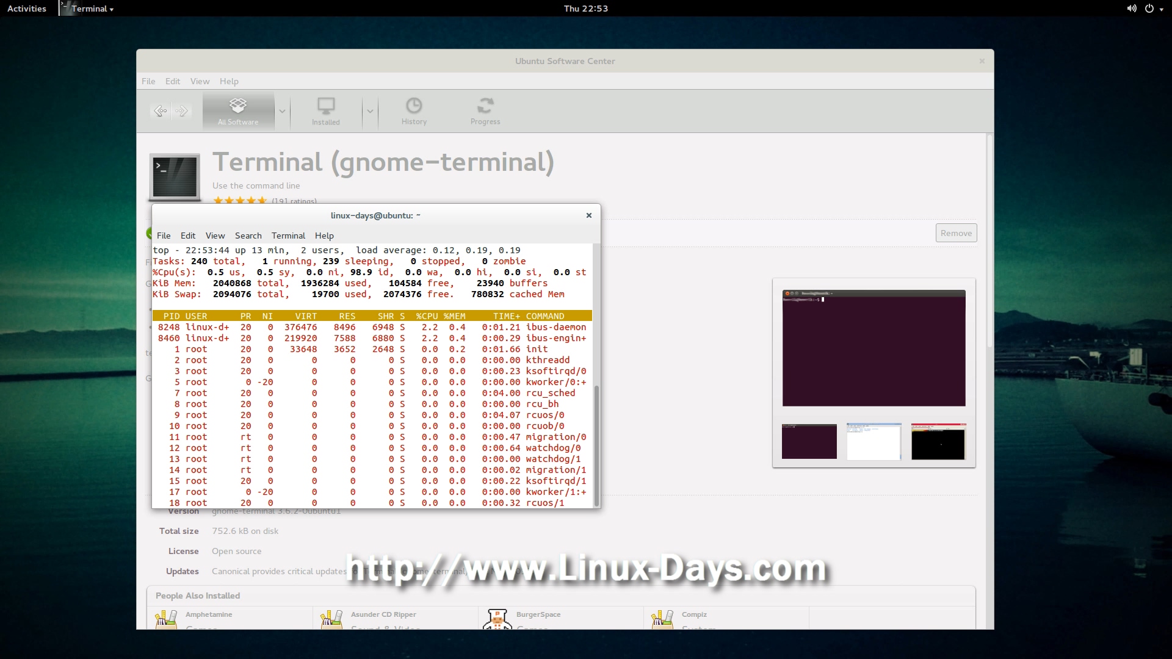Image resolution: width=1172 pixels, height=659 pixels.
Task: Select the first purple screenshot thumbnail
Action: coord(809,441)
